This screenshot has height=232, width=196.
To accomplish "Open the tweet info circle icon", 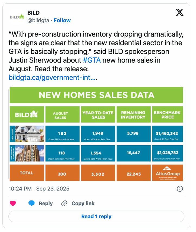I will [180, 189].
